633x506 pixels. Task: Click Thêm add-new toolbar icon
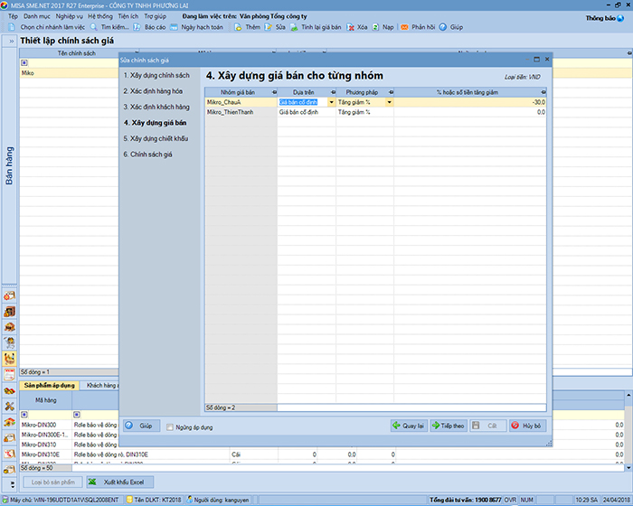[x=238, y=27]
